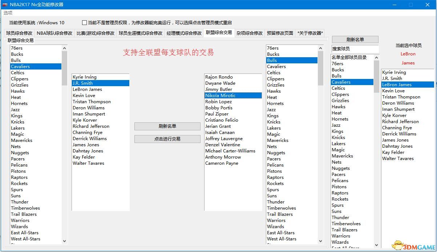Open the 球员生涯模式综合修改 tab
The image size is (437, 252).
141,33
